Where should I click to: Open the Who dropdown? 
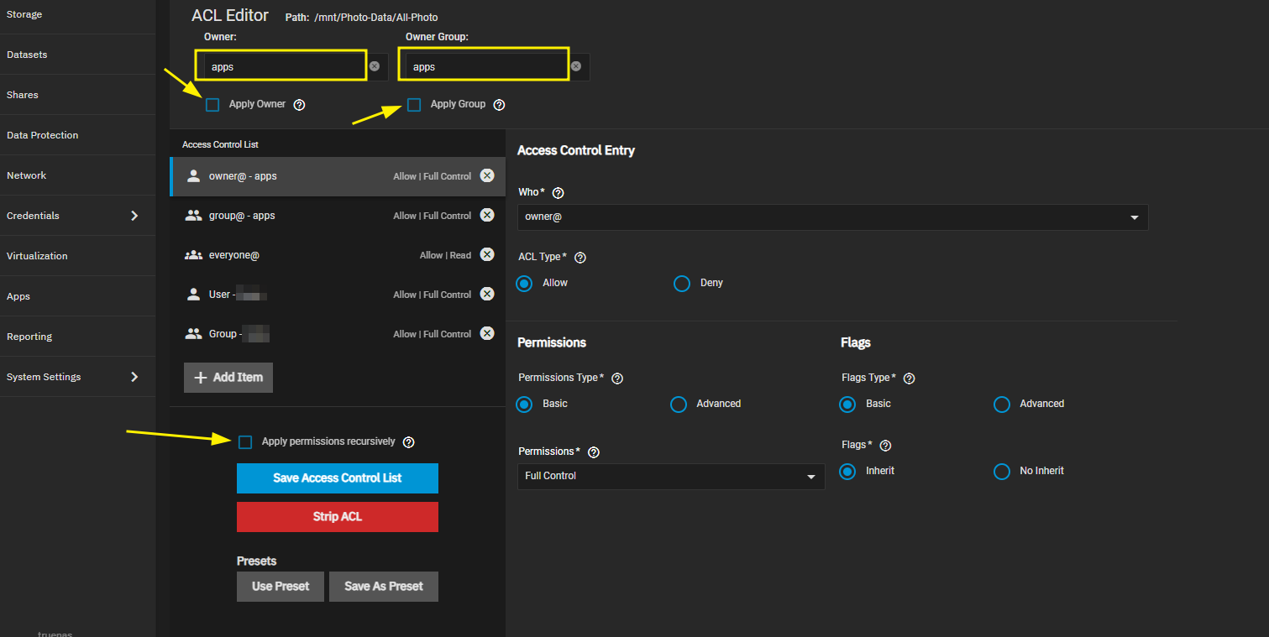click(x=831, y=217)
